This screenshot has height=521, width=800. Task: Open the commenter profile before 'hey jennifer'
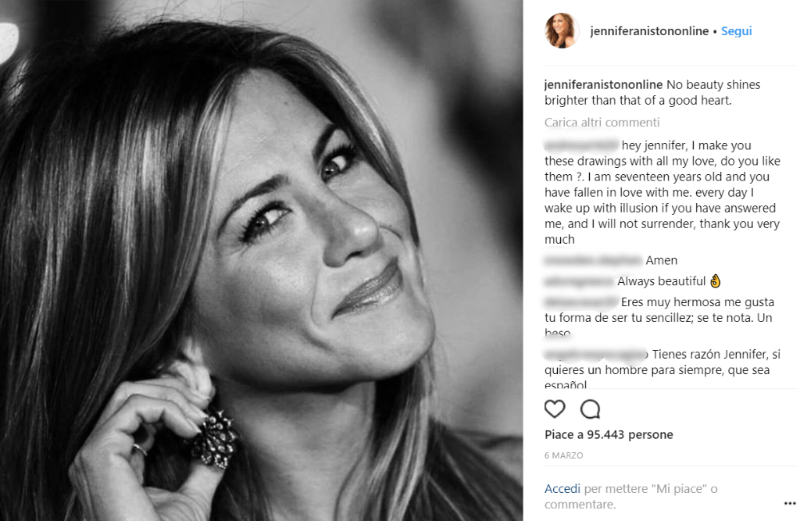point(581,145)
